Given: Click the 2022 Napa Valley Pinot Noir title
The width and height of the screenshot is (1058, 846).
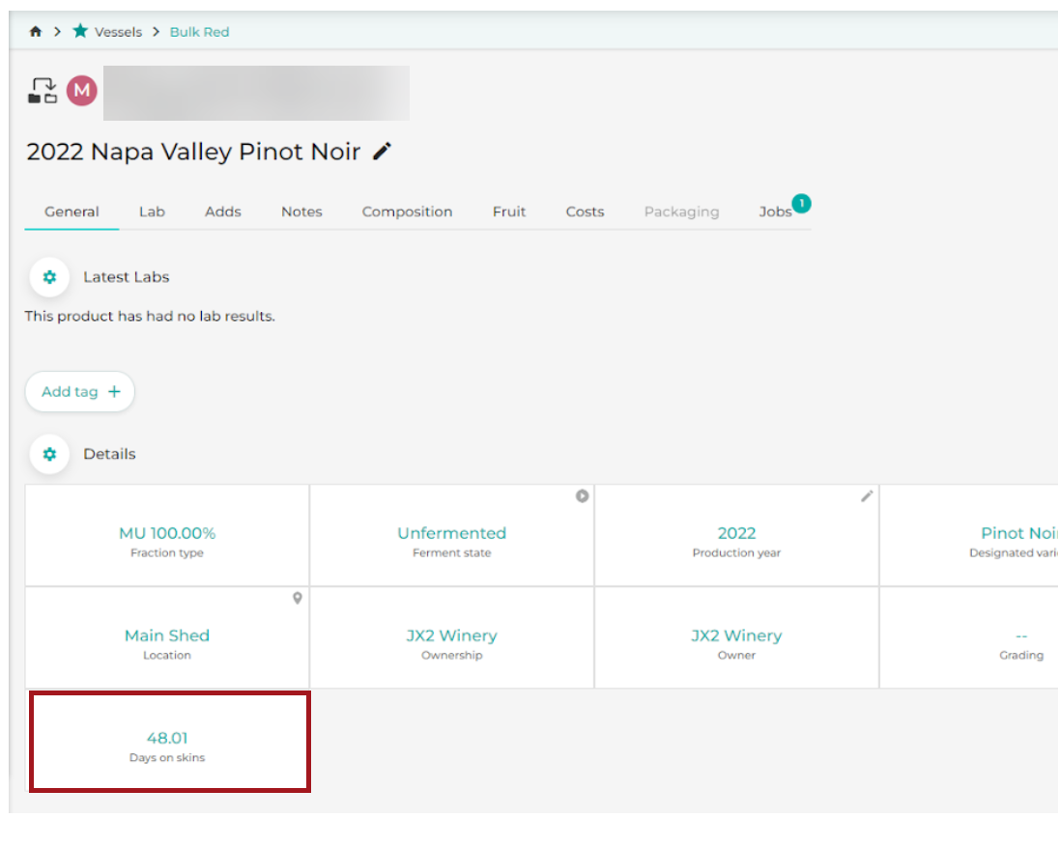Looking at the screenshot, I should (193, 152).
